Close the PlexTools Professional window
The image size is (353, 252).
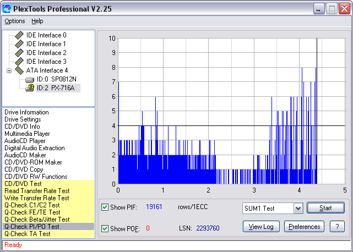344,9
